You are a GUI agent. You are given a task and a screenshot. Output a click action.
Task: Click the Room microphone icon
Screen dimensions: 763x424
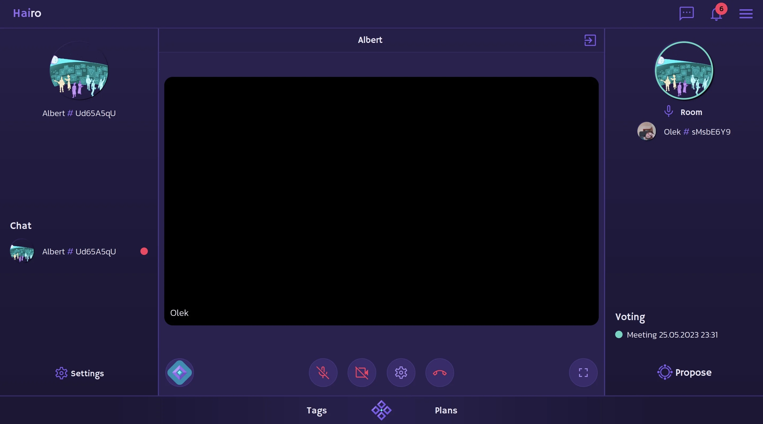[668, 111]
